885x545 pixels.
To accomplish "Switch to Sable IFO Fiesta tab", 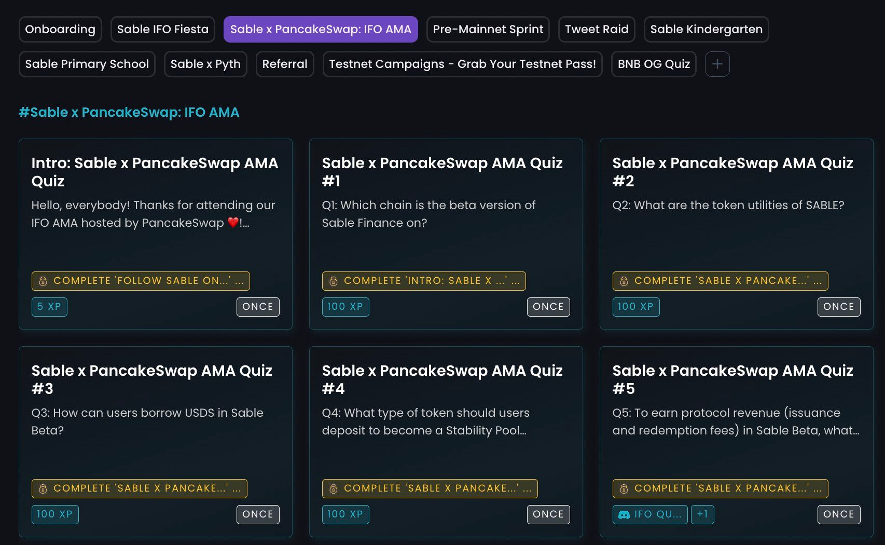I will tap(162, 30).
